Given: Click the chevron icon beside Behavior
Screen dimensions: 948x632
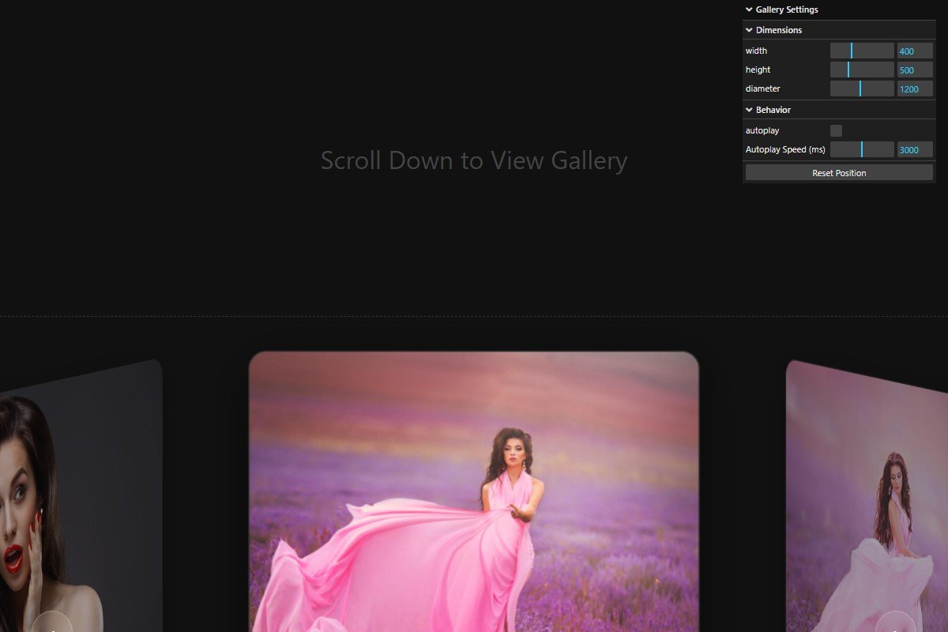Looking at the screenshot, I should click(x=749, y=109).
